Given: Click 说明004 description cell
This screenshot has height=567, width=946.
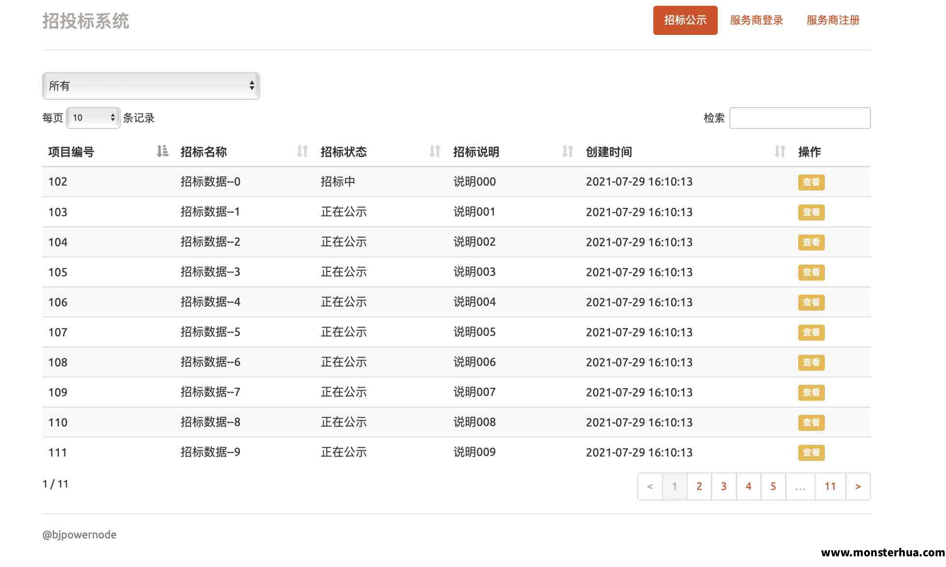Looking at the screenshot, I should pos(474,302).
